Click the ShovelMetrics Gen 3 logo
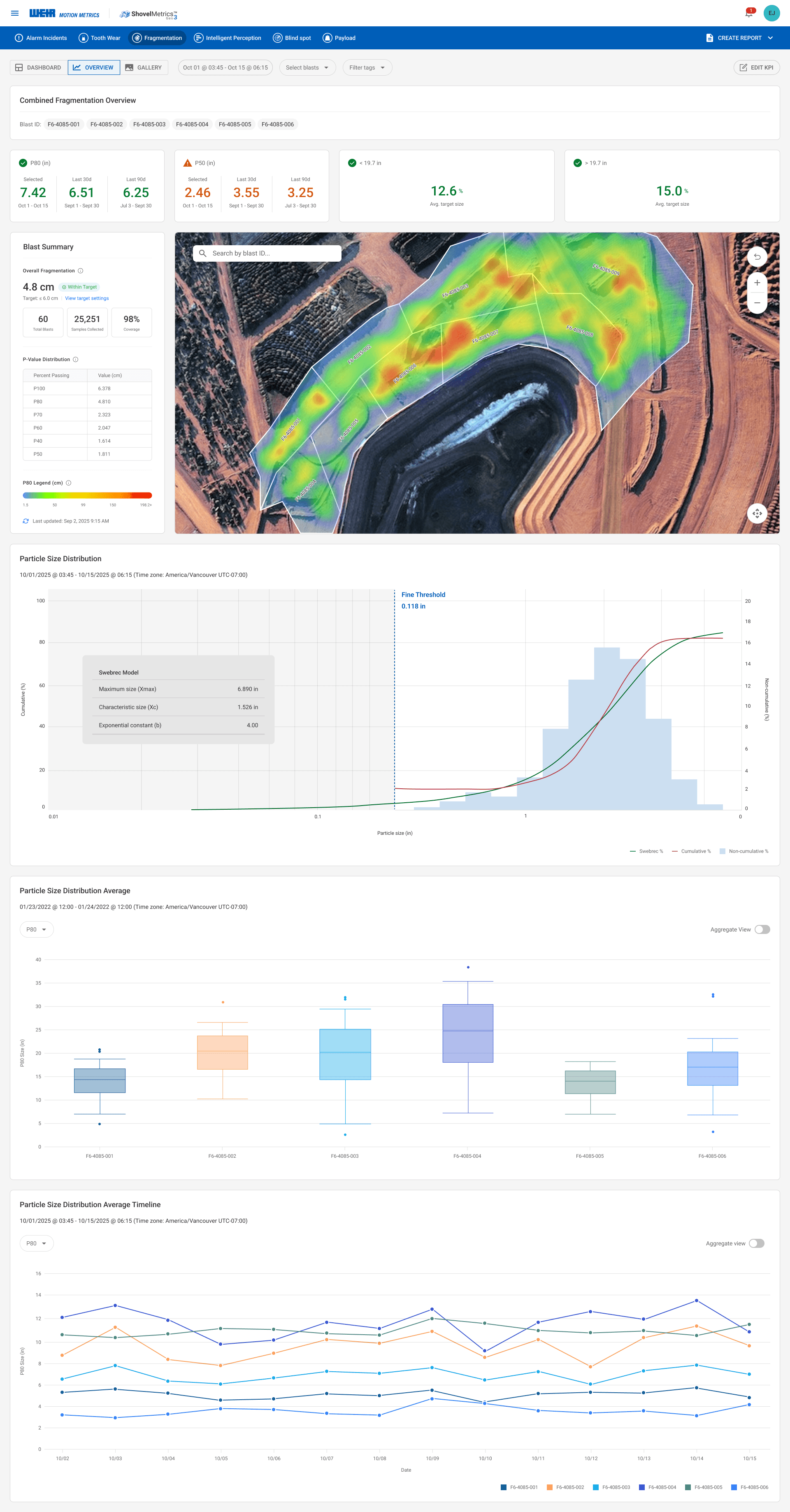 click(149, 14)
